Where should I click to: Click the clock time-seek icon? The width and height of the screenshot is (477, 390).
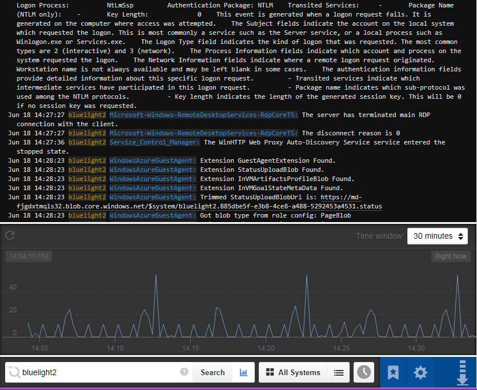pyautogui.click(x=364, y=372)
